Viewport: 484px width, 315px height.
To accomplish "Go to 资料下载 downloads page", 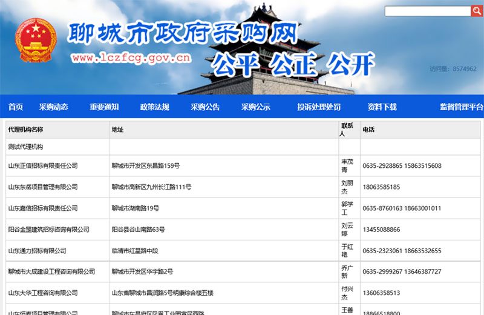I will (382, 107).
